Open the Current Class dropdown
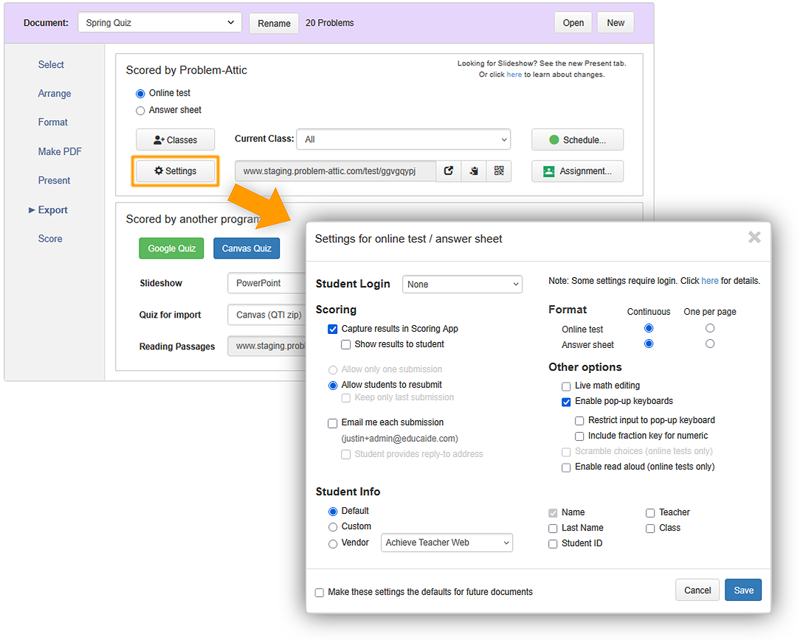Viewport: 800px width, 642px height. click(x=403, y=139)
